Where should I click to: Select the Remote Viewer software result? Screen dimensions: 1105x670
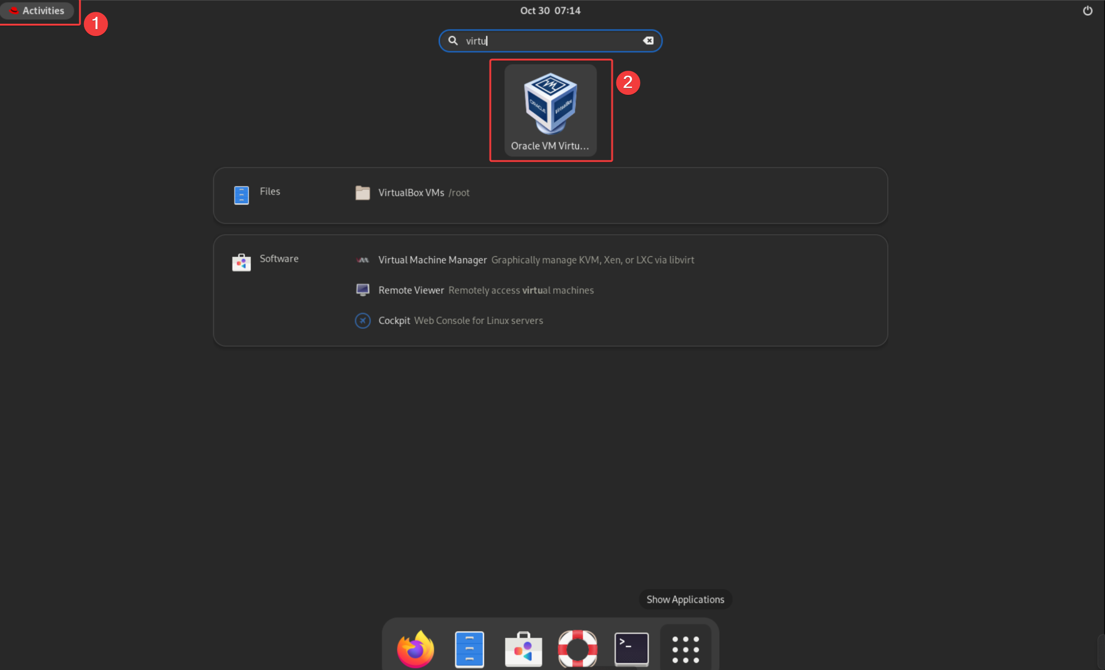[411, 290]
